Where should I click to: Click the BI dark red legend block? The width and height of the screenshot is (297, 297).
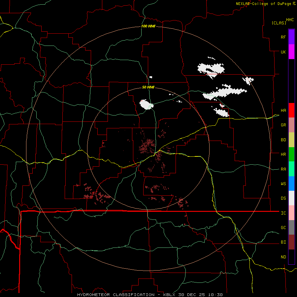point(291,242)
